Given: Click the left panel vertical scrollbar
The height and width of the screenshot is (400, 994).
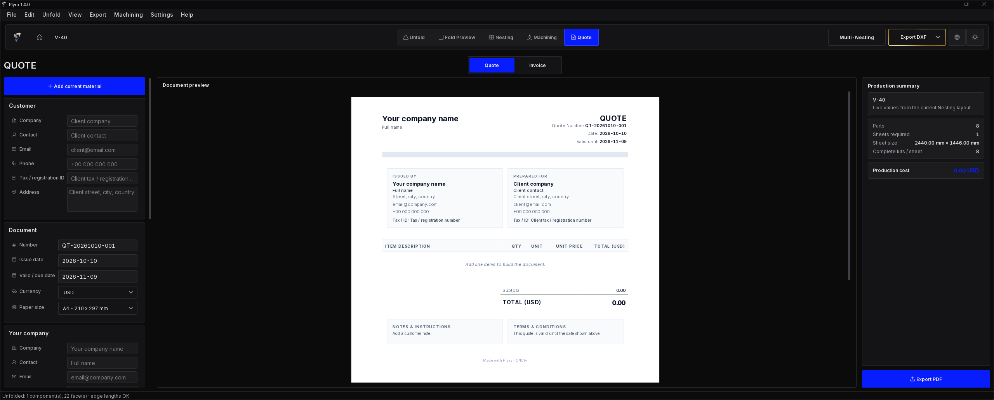Looking at the screenshot, I should point(150,149).
